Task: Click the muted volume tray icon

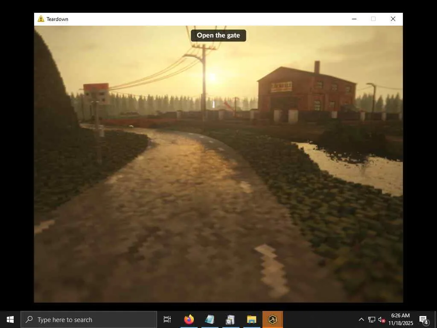Action: [x=382, y=319]
